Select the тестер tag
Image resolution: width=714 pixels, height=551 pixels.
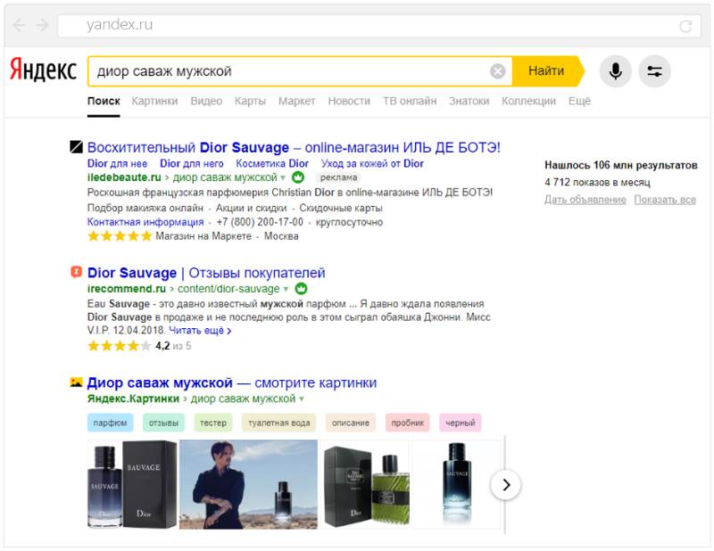[213, 423]
